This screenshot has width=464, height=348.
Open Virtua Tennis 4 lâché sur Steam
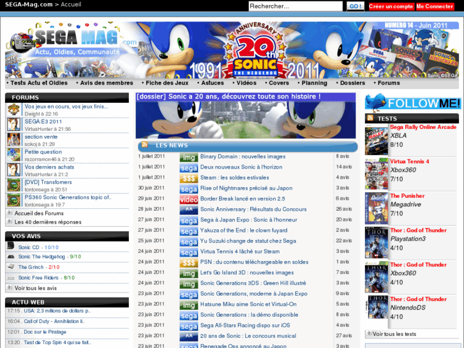click(240, 252)
